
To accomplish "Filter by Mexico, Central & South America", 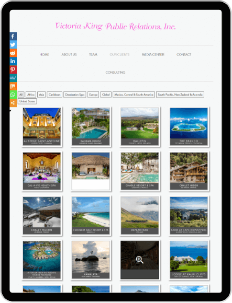I will click(134, 95).
